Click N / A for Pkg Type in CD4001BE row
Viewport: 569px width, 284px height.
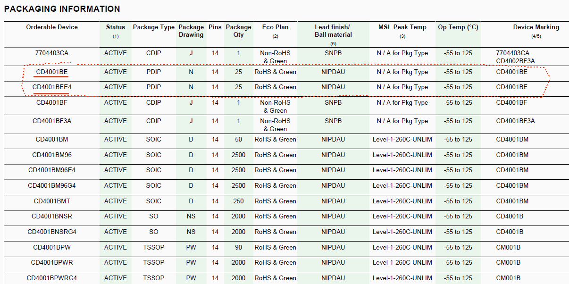pyautogui.click(x=402, y=72)
